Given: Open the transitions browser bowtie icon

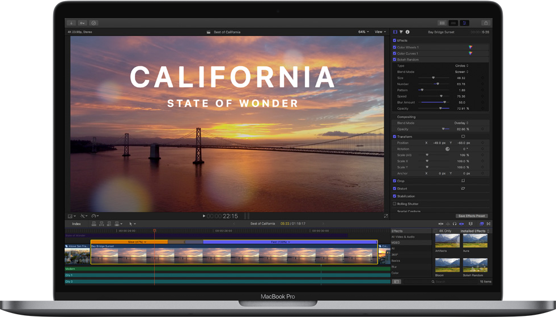Looking at the screenshot, I should (x=489, y=224).
